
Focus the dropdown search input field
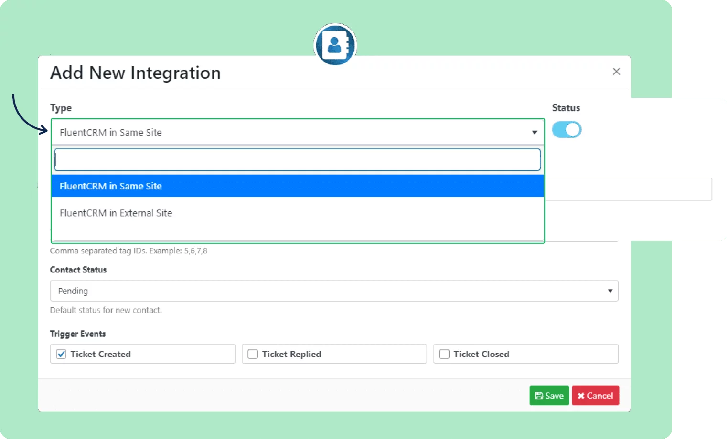click(x=297, y=160)
